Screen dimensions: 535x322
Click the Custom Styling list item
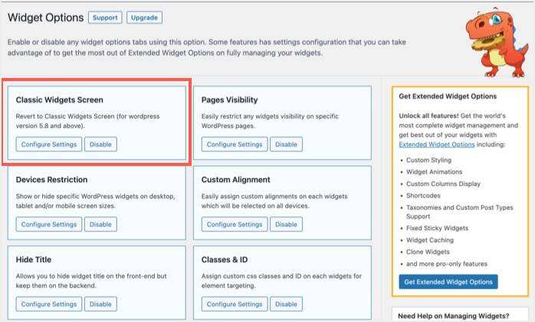coord(428,160)
